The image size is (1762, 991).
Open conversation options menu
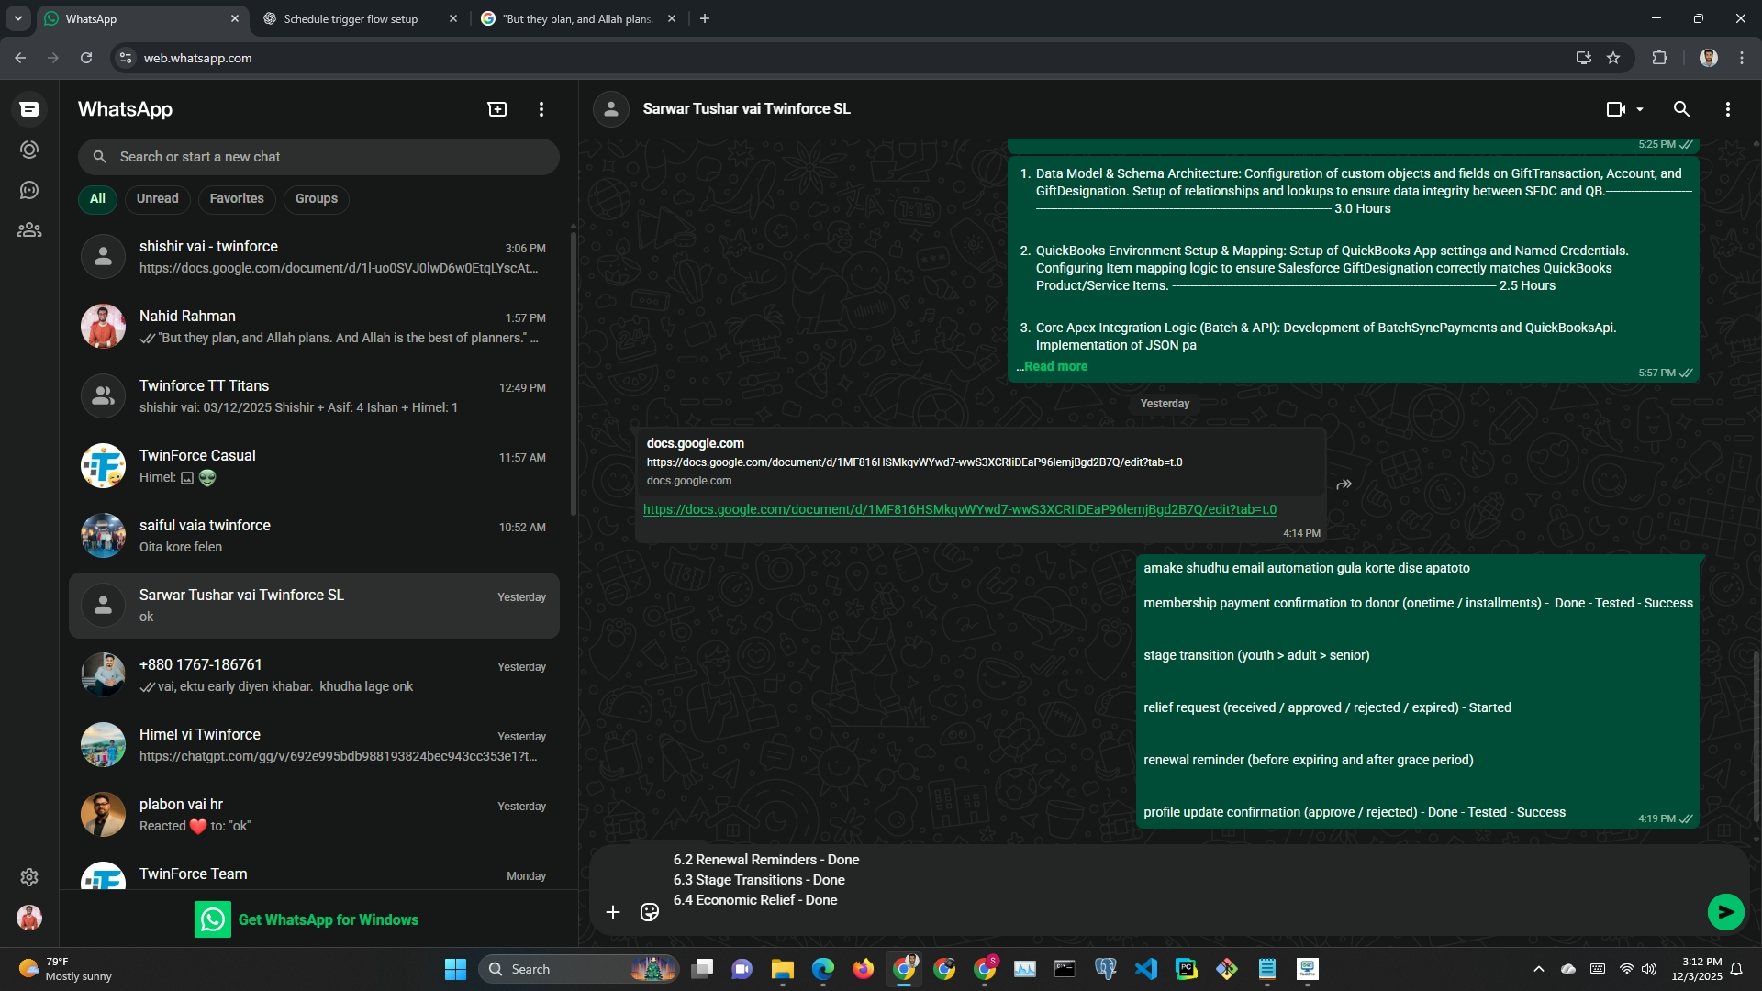1727,109
